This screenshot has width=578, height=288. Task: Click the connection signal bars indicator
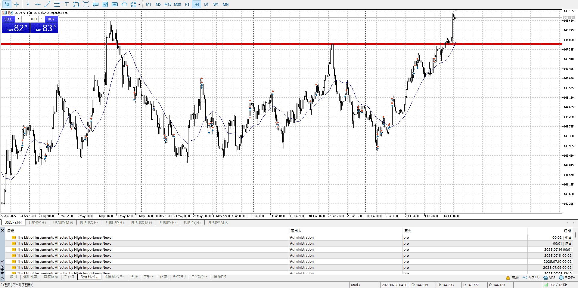pyautogui.click(x=545, y=285)
